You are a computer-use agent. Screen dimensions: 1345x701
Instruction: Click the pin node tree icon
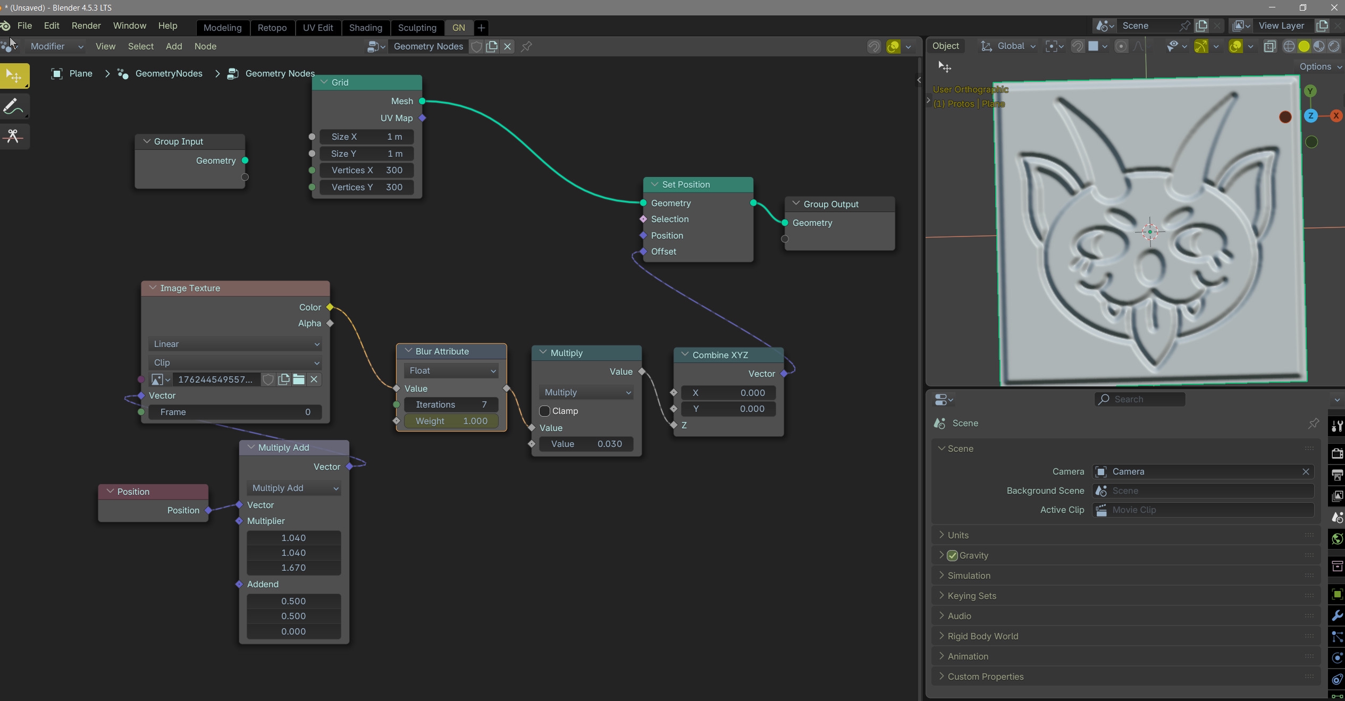click(526, 46)
